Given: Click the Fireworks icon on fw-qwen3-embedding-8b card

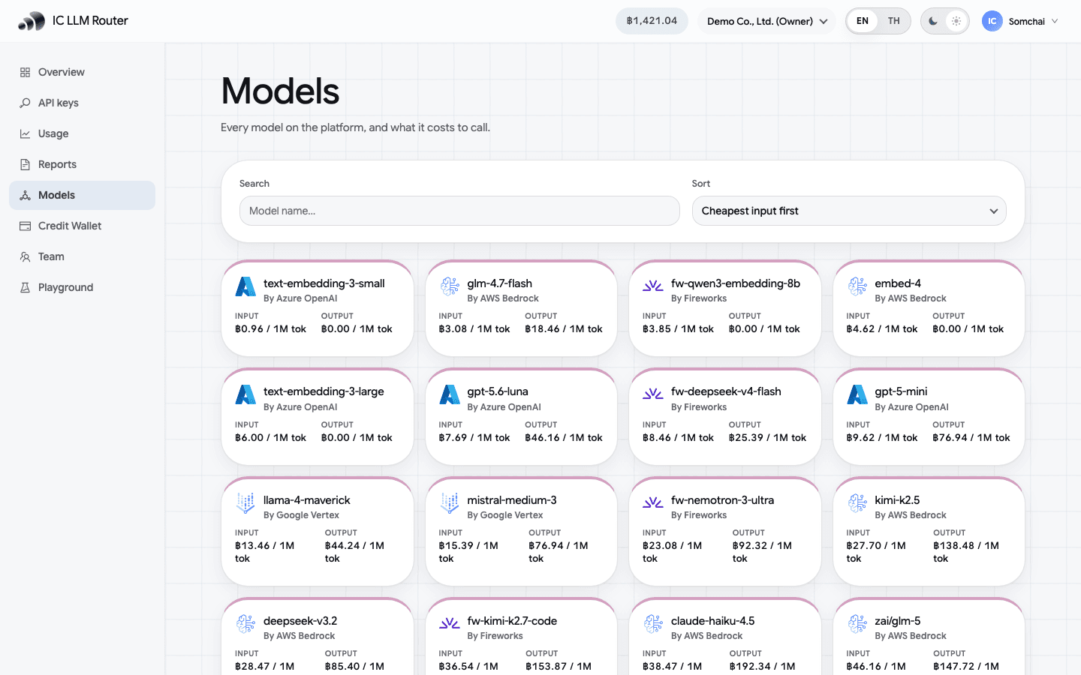Looking at the screenshot, I should 653,286.
